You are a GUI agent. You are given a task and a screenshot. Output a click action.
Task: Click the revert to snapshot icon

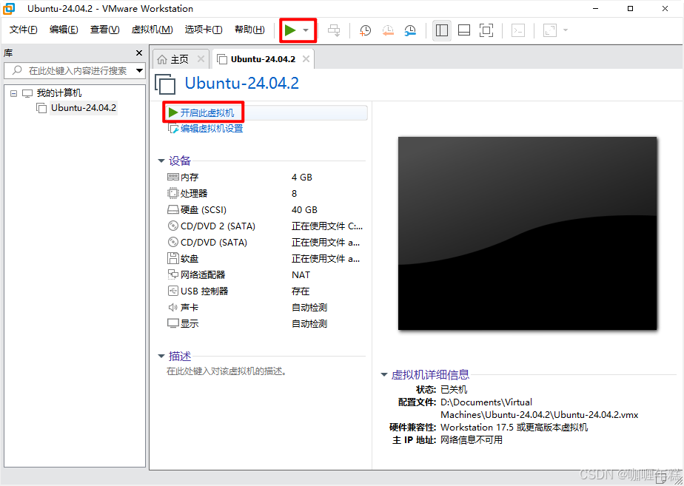(388, 30)
